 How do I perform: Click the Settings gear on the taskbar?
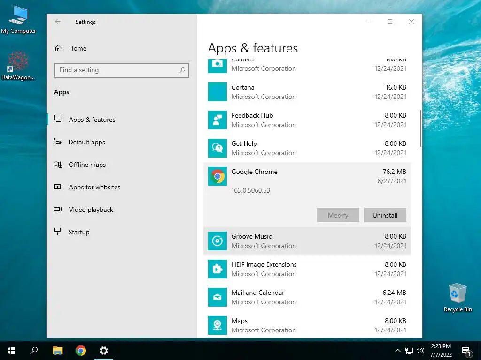(x=104, y=351)
